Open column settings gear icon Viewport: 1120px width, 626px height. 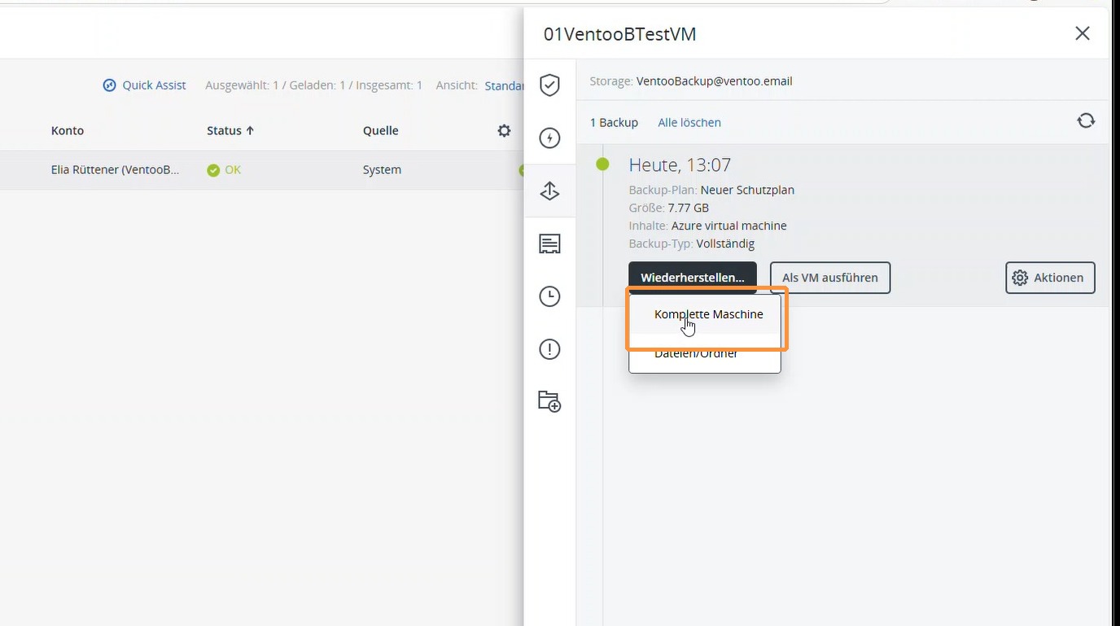(505, 130)
